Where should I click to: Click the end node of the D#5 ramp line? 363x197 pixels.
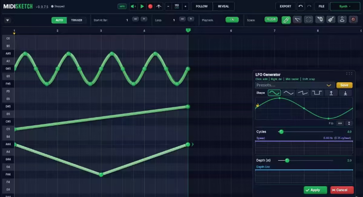coord(188,107)
